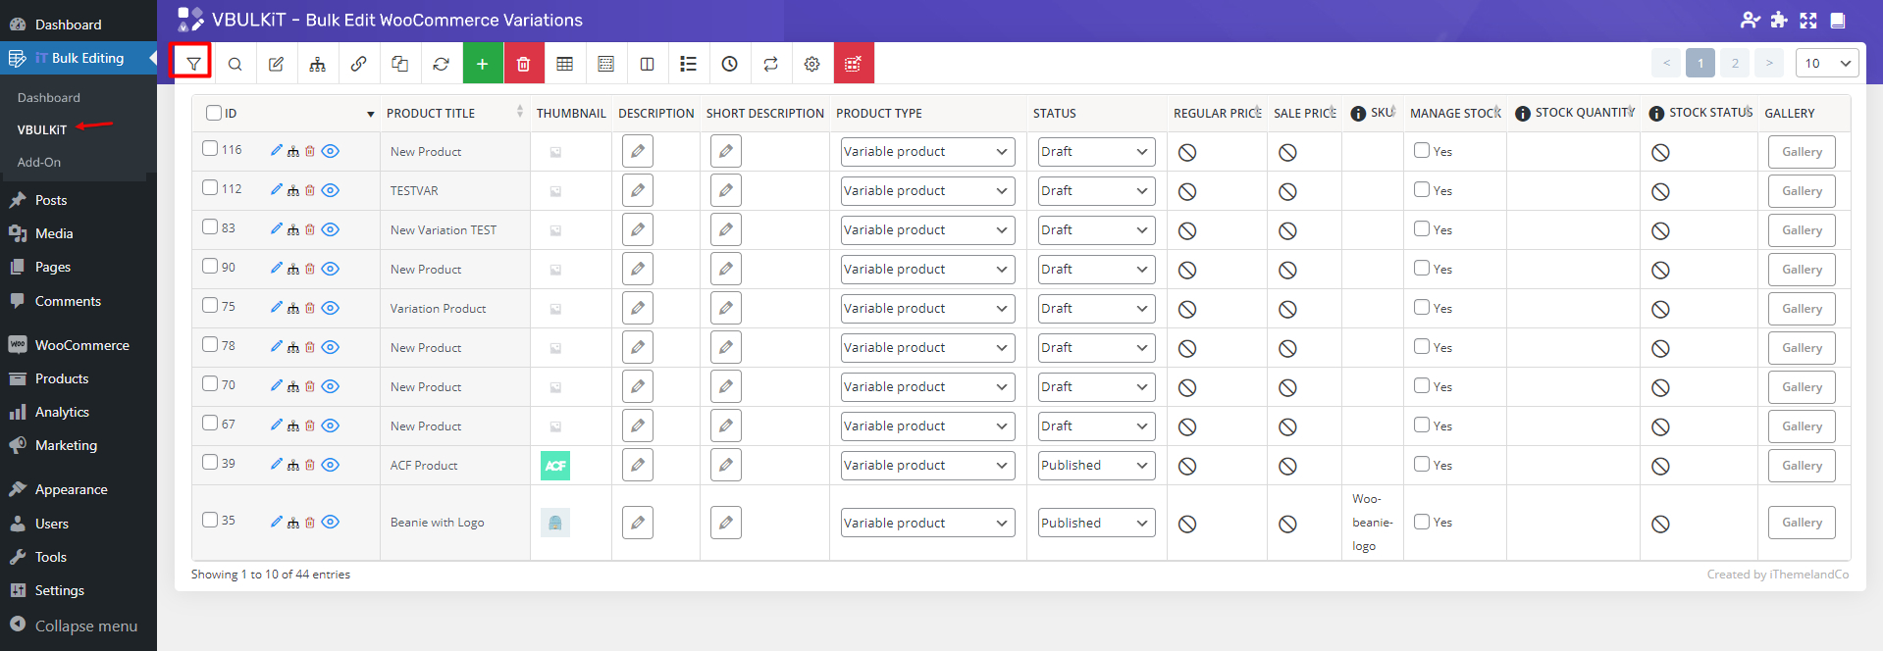Open ID column selection dropdown arrow

tap(371, 115)
